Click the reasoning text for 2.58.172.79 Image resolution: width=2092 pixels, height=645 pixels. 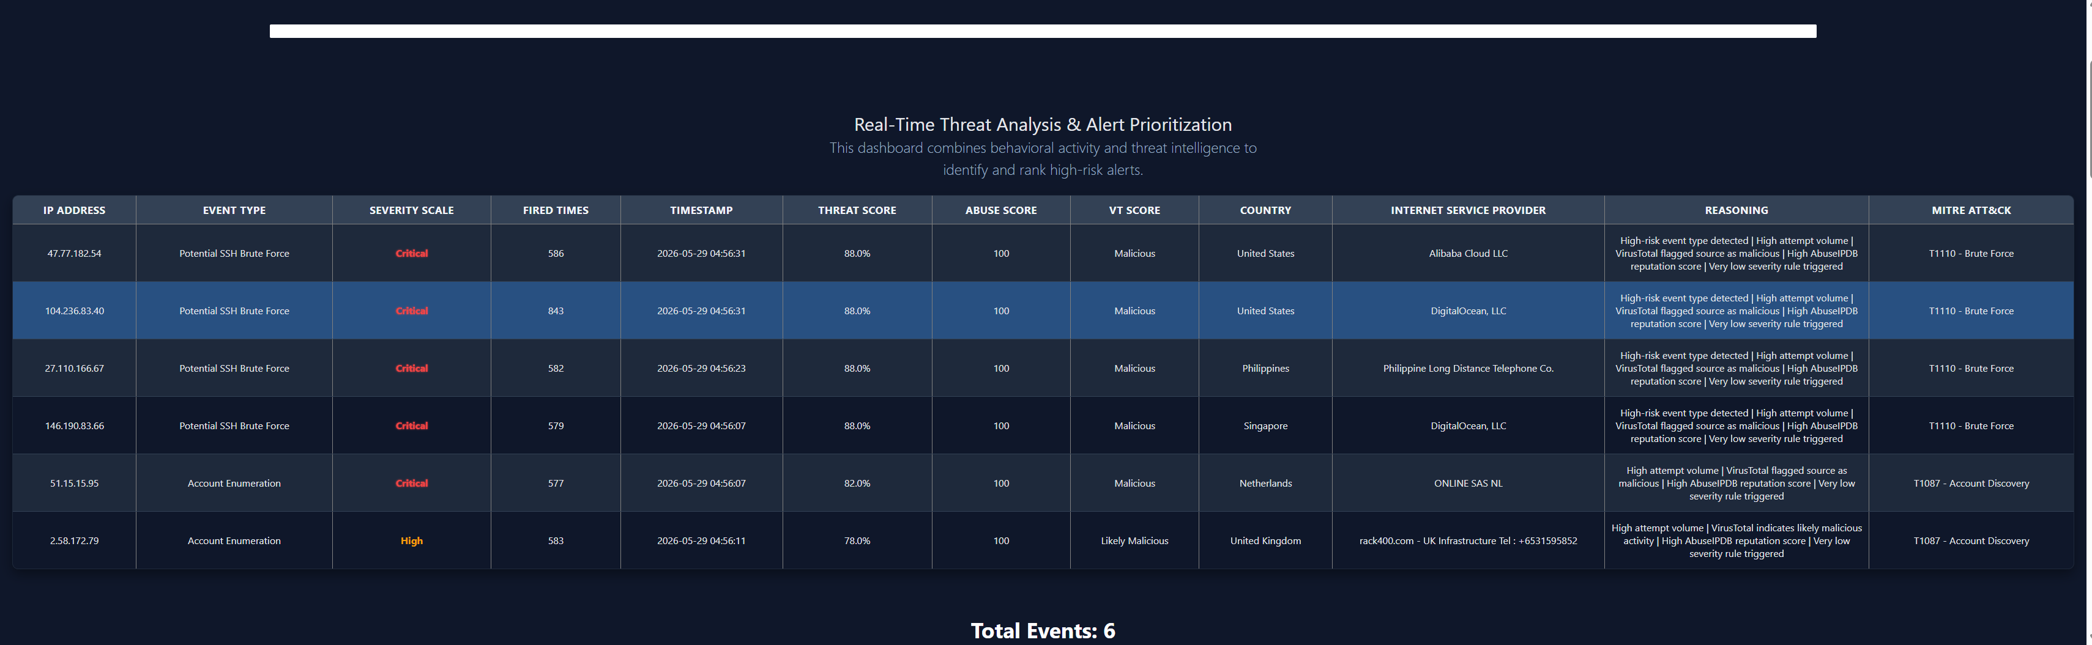(1737, 541)
